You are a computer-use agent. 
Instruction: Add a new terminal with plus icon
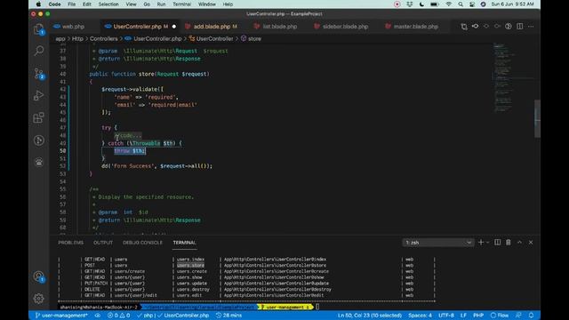point(481,243)
